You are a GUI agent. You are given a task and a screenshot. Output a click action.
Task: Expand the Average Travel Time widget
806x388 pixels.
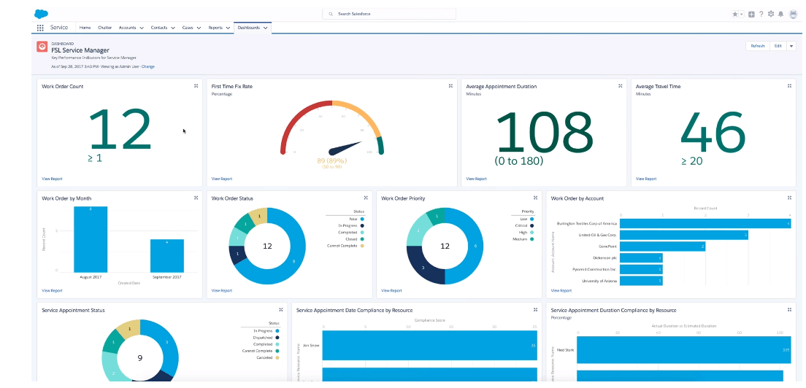pyautogui.click(x=789, y=86)
